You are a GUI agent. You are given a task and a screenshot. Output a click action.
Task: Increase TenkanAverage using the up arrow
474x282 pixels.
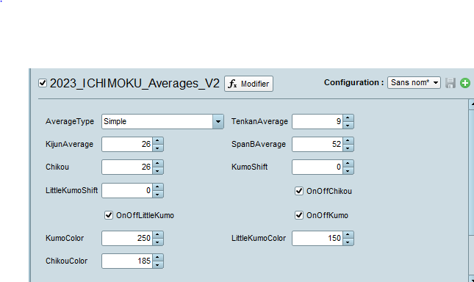click(348, 118)
